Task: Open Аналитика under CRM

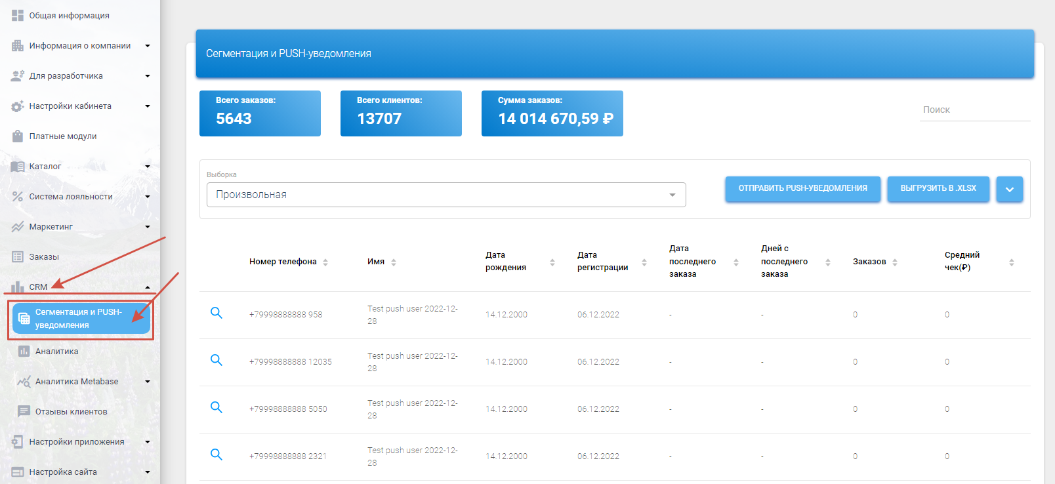Action: coord(56,352)
